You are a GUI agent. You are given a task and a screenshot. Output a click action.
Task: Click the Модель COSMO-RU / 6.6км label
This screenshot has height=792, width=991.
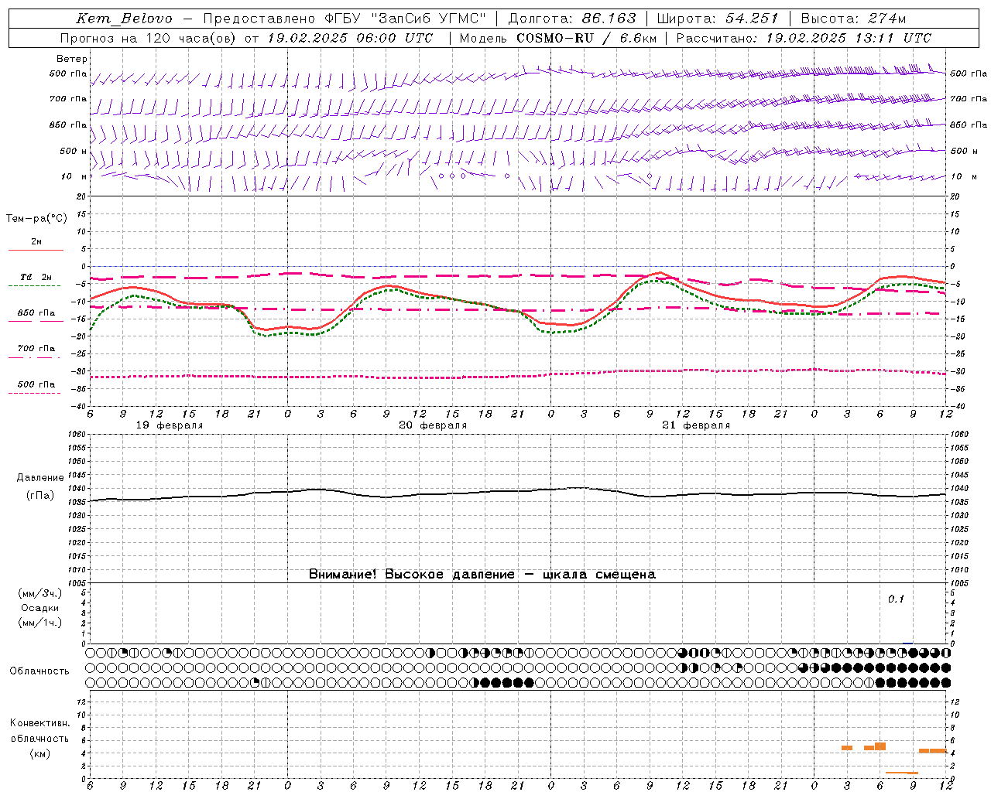click(558, 38)
